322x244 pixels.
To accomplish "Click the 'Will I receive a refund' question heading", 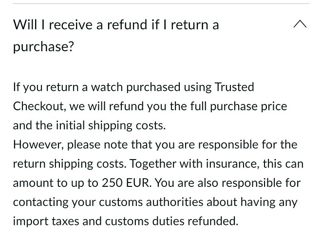I will [x=116, y=35].
